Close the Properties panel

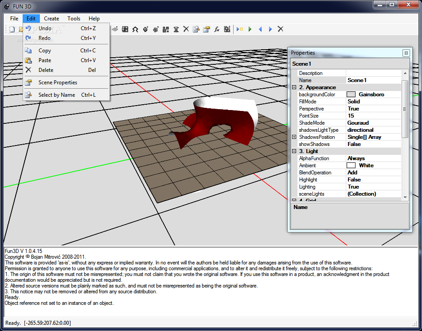point(406,53)
